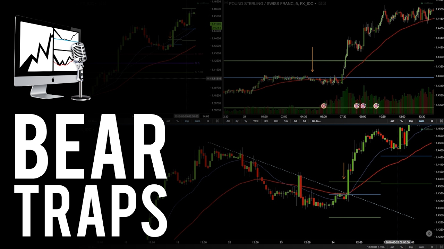The width and height of the screenshot is (444, 249).
Task: Toggle log scale on 5-minute chart
Action: pyautogui.click(x=411, y=121)
